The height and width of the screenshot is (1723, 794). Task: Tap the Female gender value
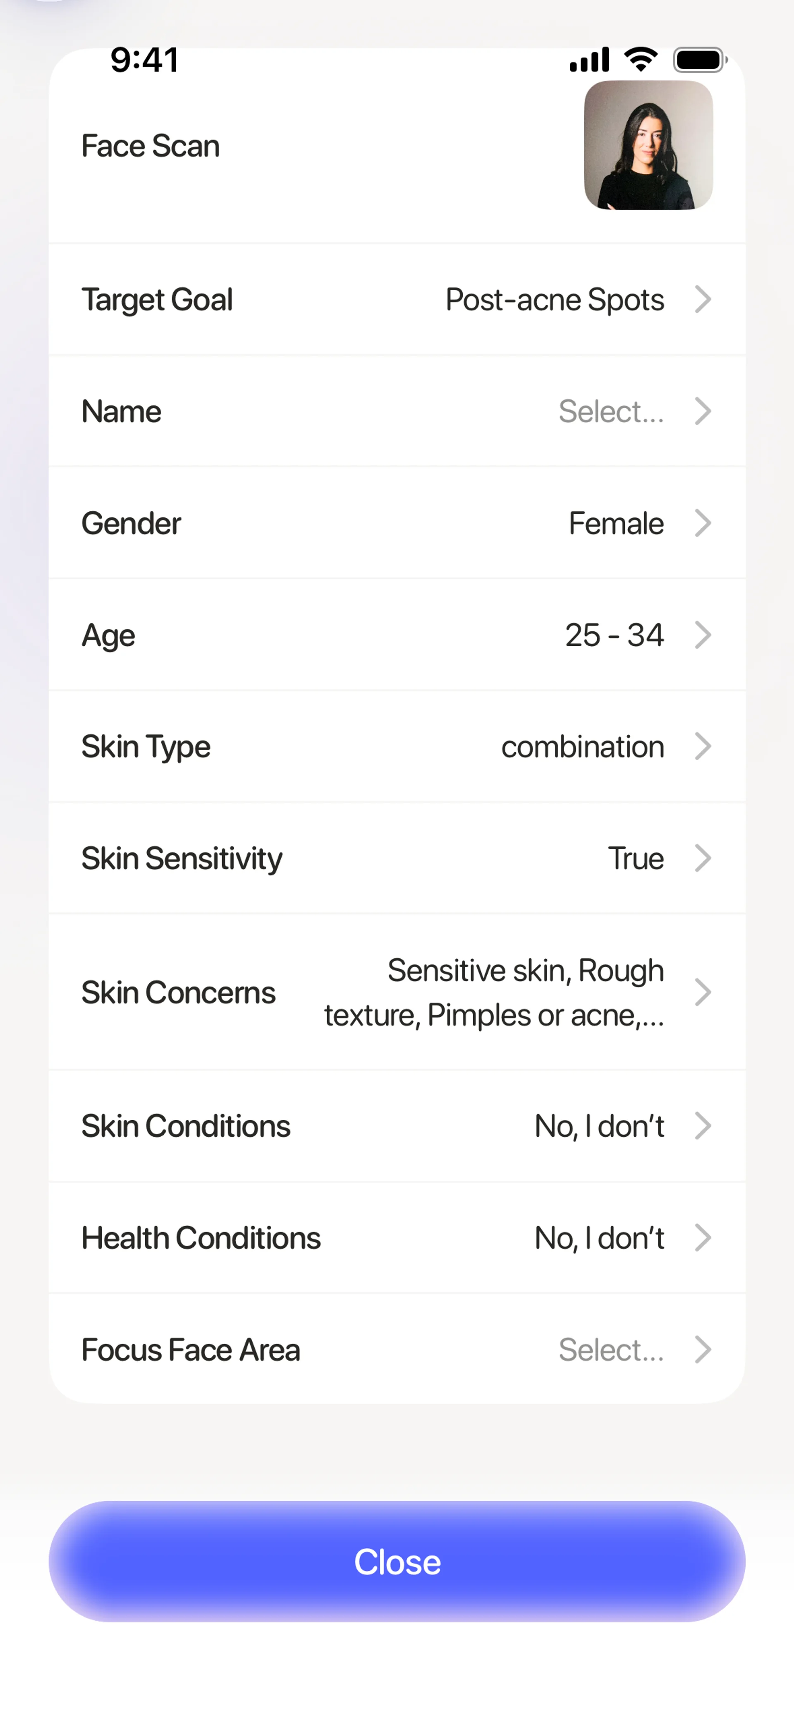(x=615, y=523)
